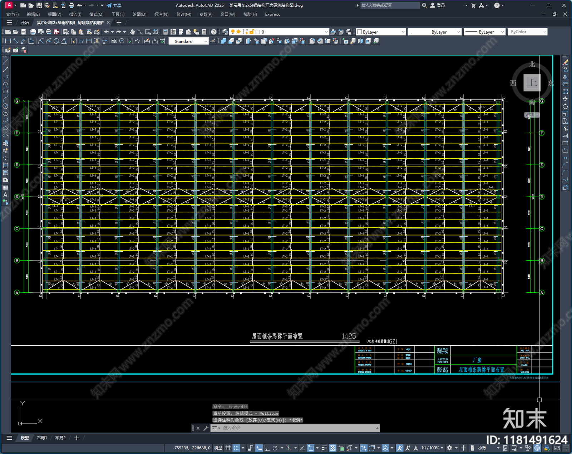572x454 pixels.
Task: Select the Rotate tool in right toolbar
Action: [565, 107]
